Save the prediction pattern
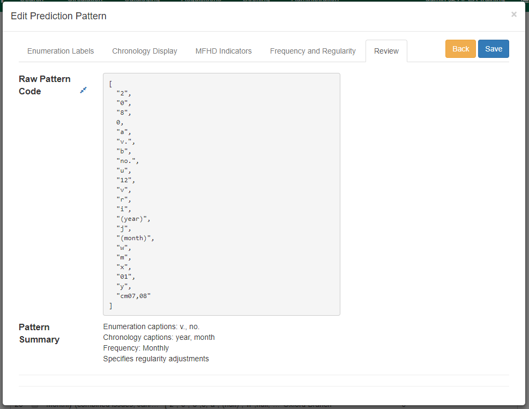 (x=493, y=48)
